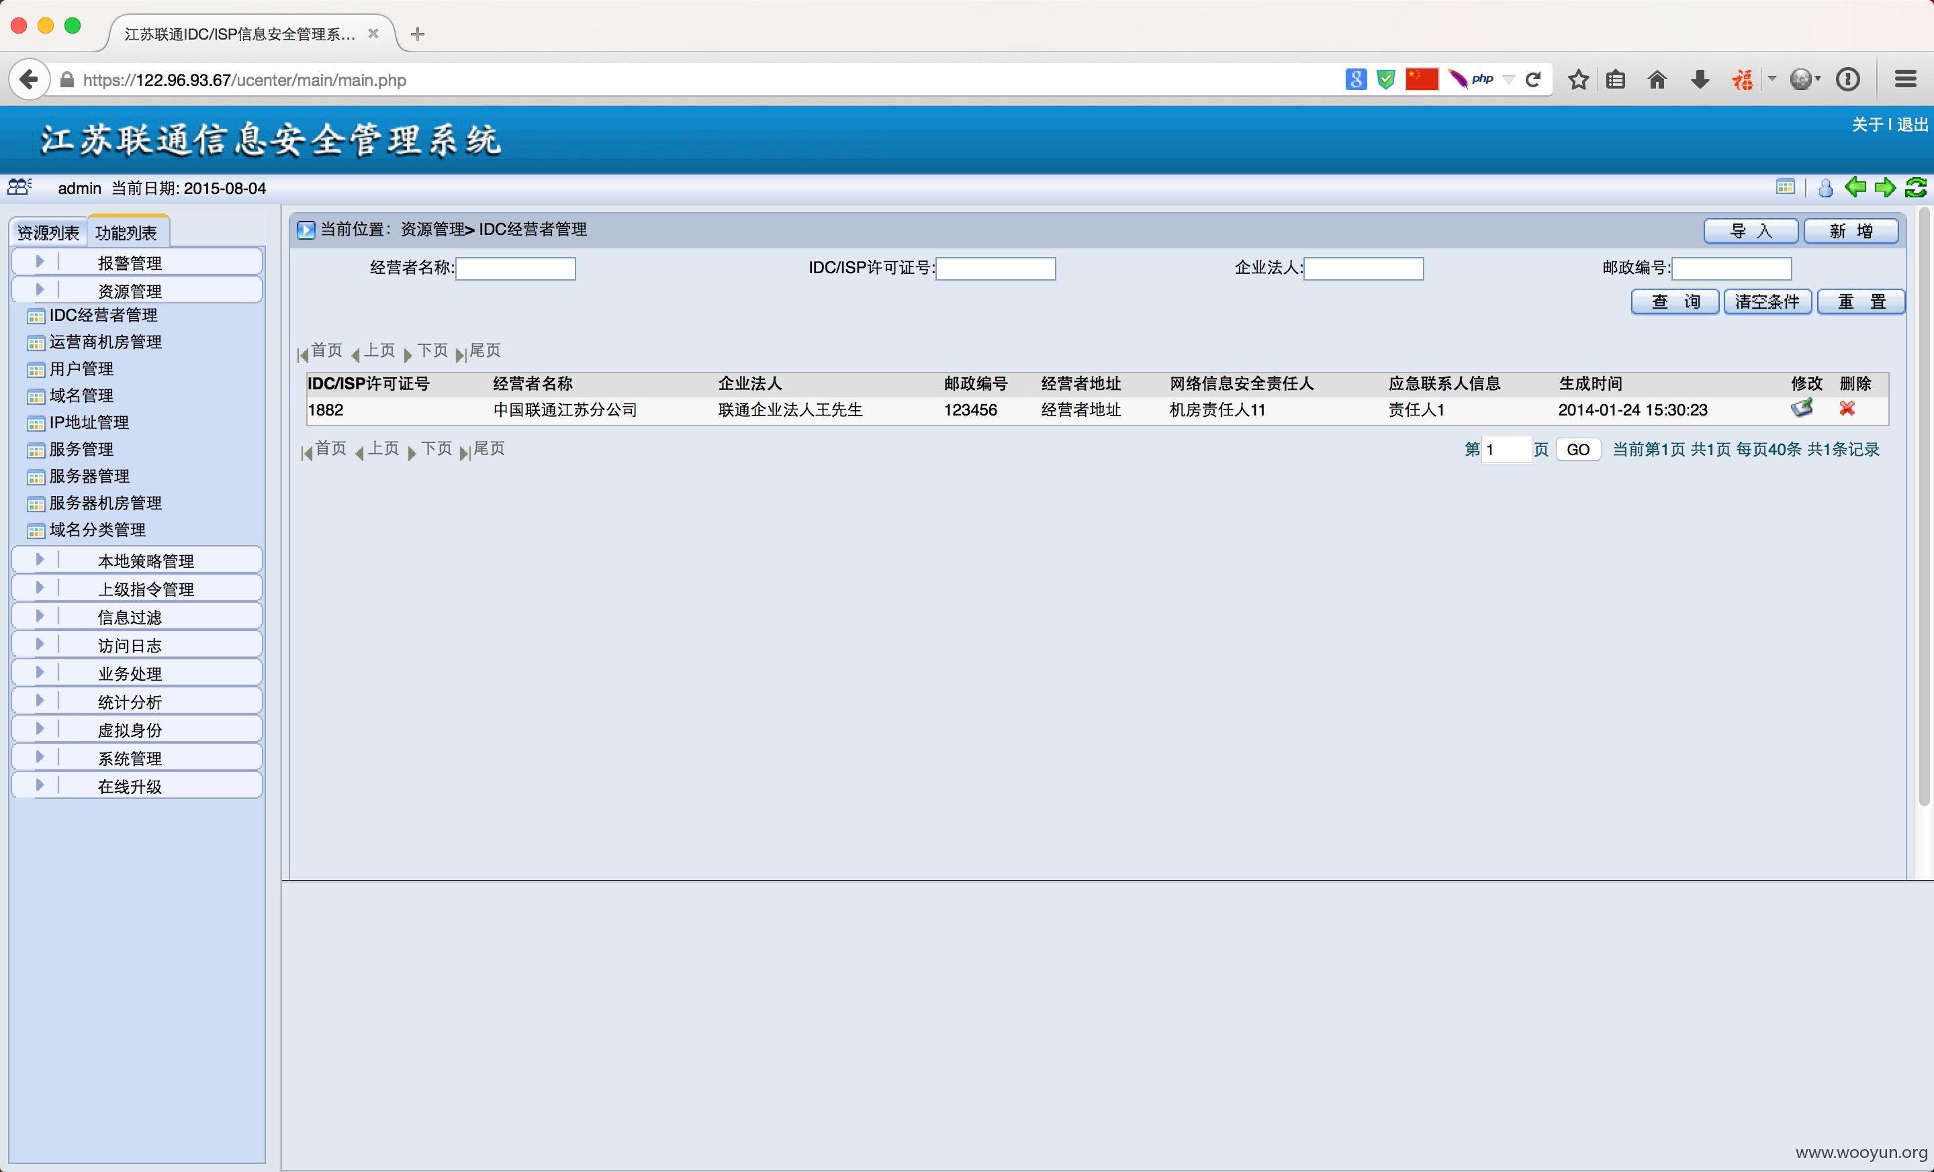
Task: Click the edit icon for record 1882
Action: click(1802, 408)
